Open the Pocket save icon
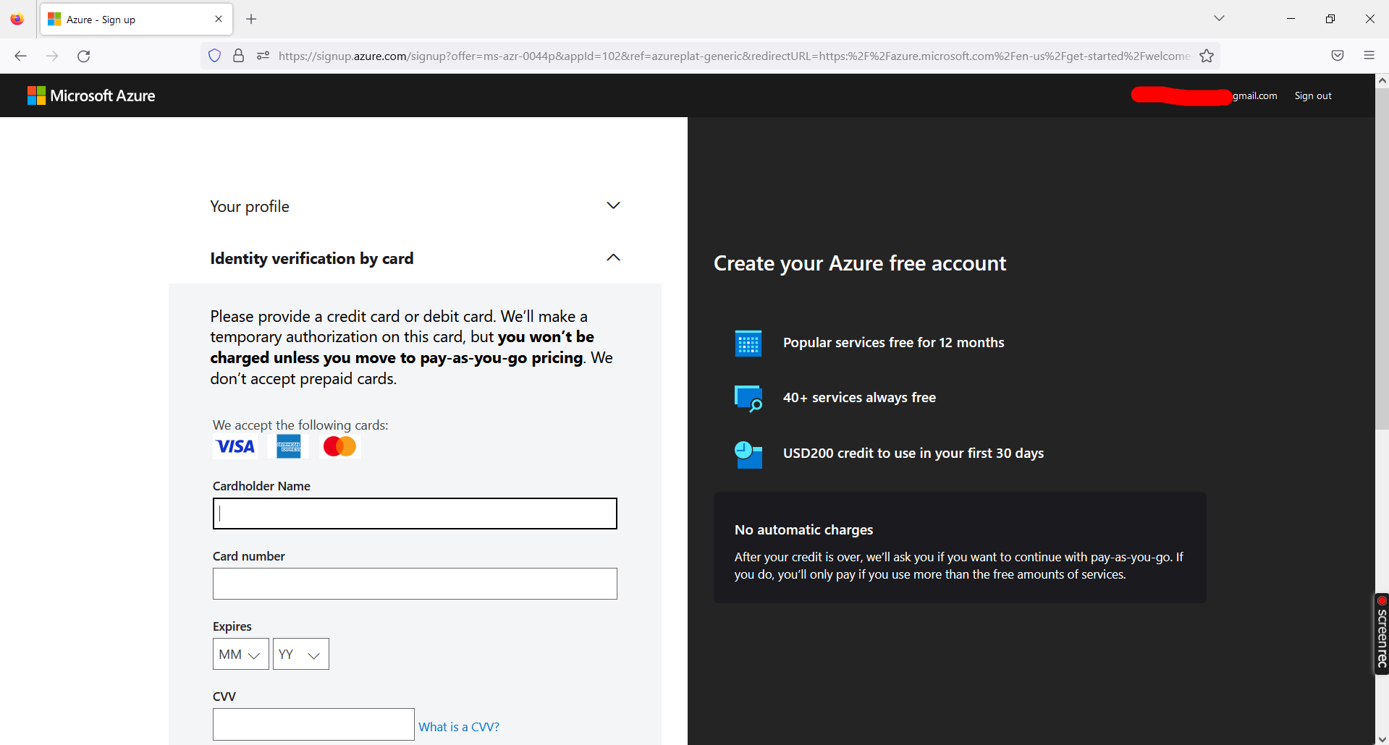 (1337, 55)
